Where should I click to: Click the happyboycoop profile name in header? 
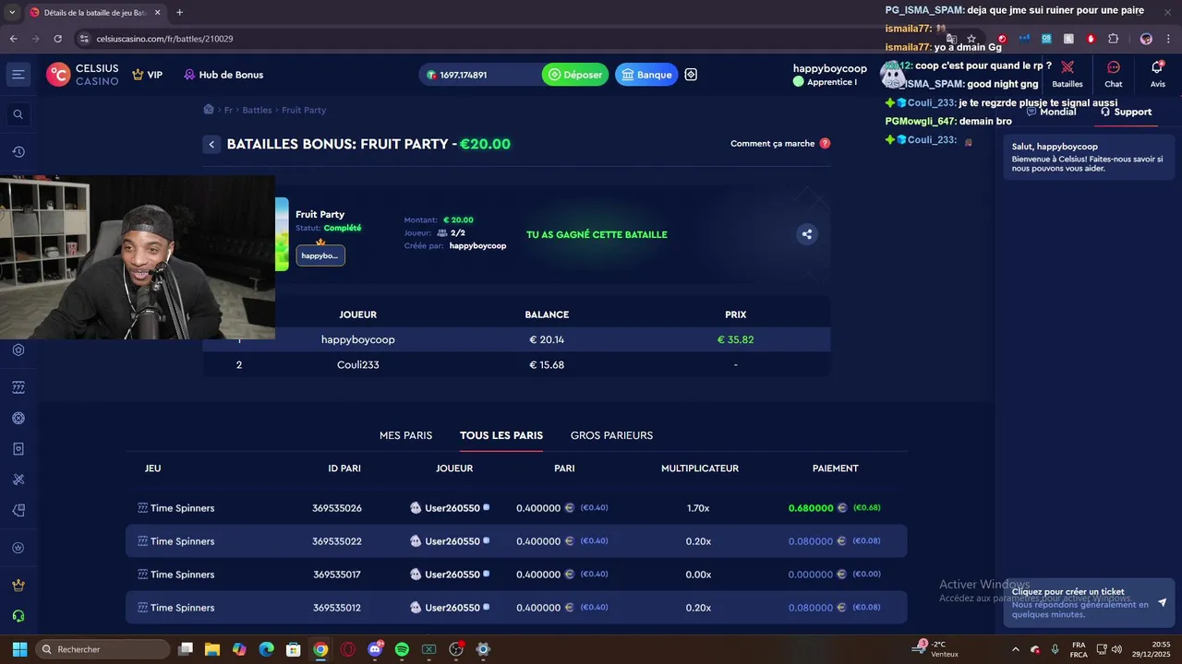click(x=829, y=68)
